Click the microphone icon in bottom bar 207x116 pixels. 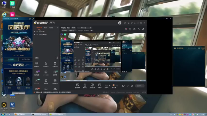click(x=106, y=85)
